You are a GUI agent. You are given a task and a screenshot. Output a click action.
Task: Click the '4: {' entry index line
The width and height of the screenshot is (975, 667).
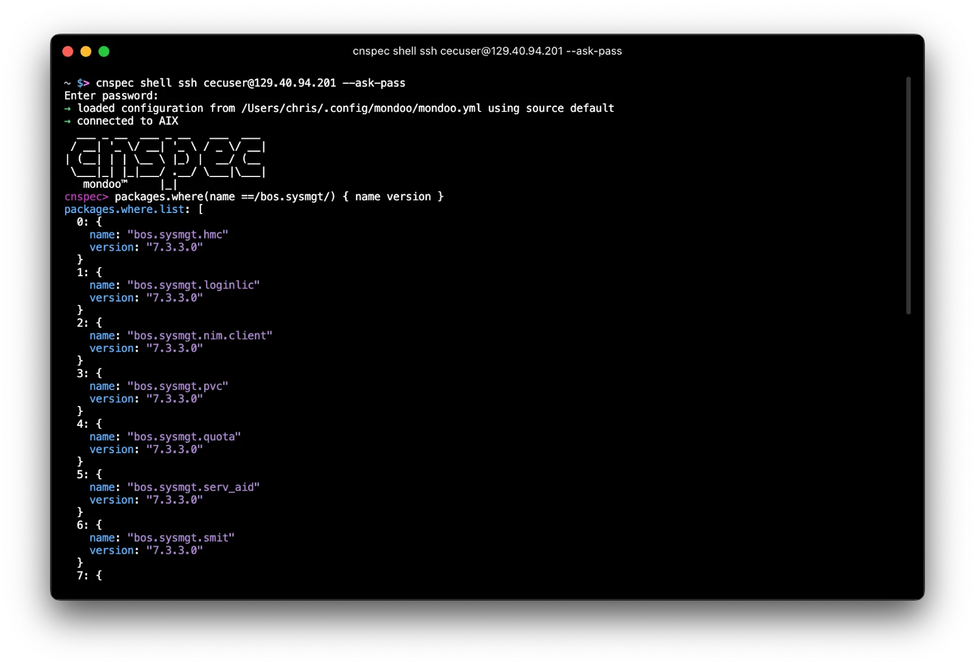click(x=90, y=424)
